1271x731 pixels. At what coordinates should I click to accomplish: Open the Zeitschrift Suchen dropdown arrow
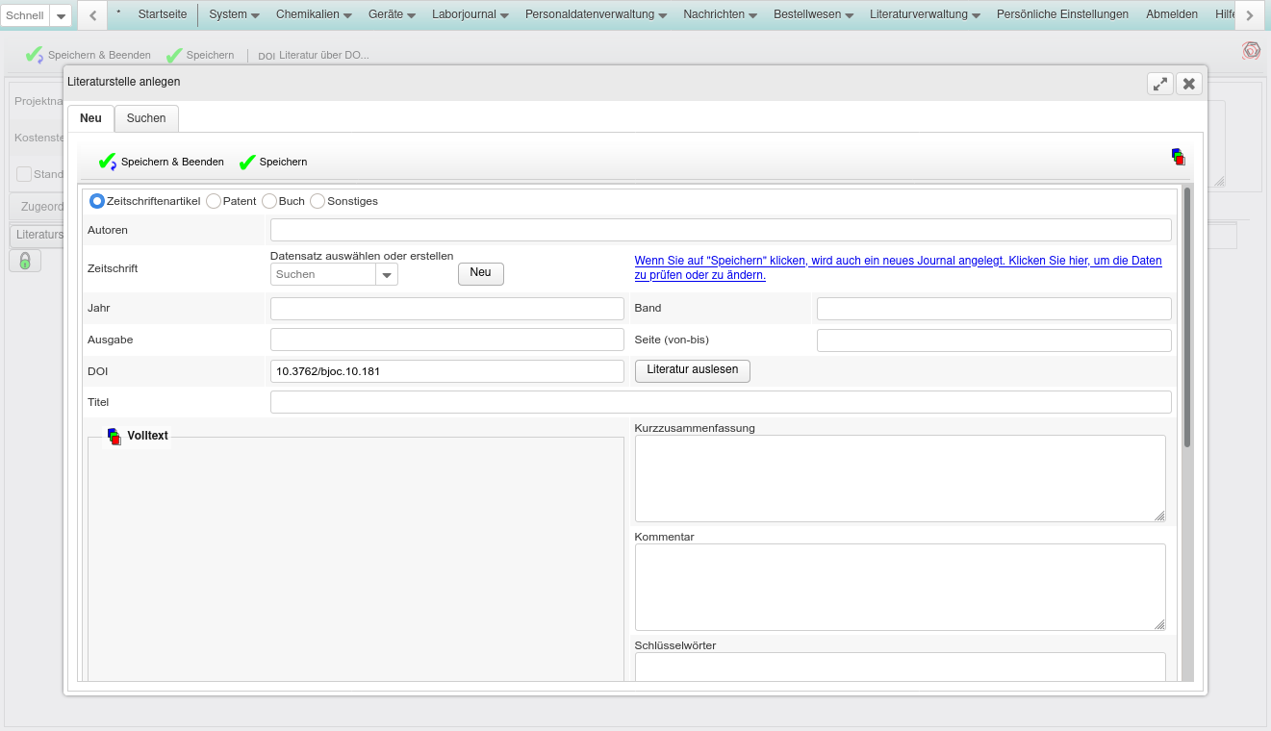387,275
